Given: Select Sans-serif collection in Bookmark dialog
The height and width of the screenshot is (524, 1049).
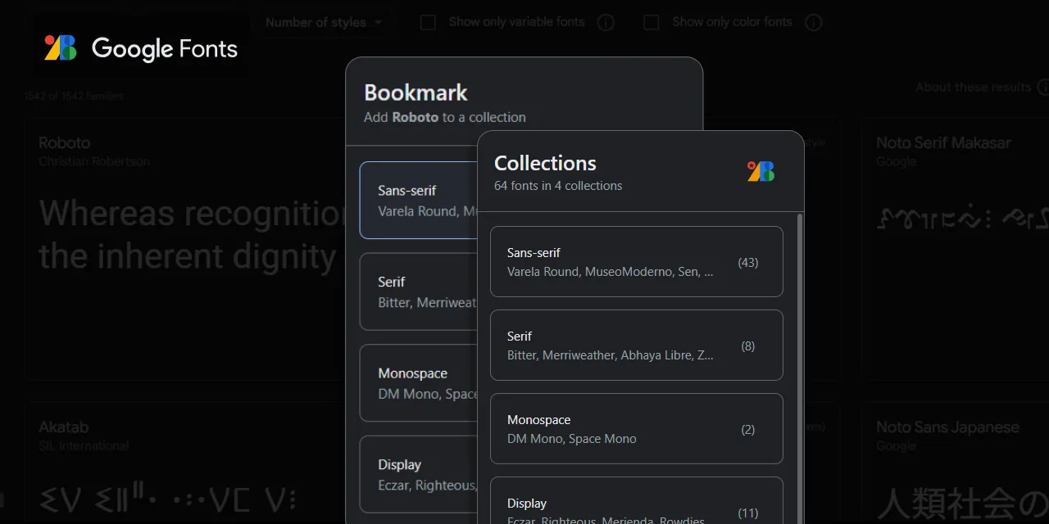Looking at the screenshot, I should [419, 200].
